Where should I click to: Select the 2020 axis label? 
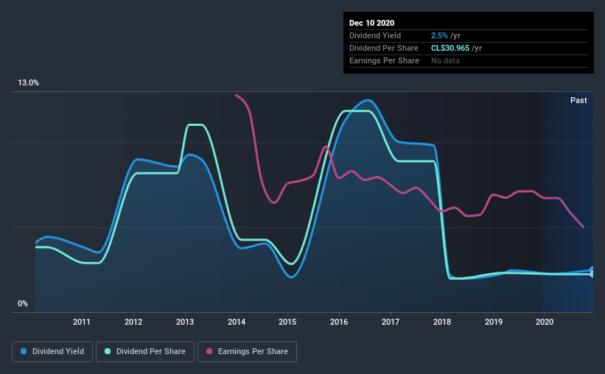[x=545, y=322]
